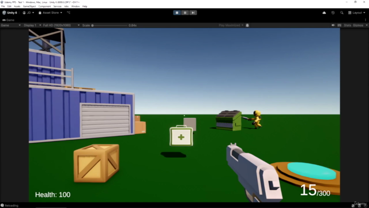Image resolution: width=369 pixels, height=208 pixels.
Task: Open the Edit menu
Action: tap(9, 6)
